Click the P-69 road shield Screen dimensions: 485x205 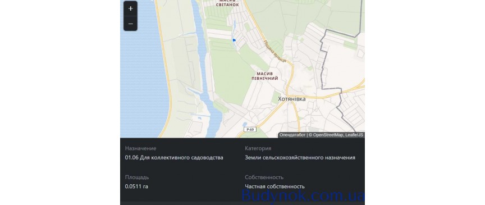pos(250,129)
